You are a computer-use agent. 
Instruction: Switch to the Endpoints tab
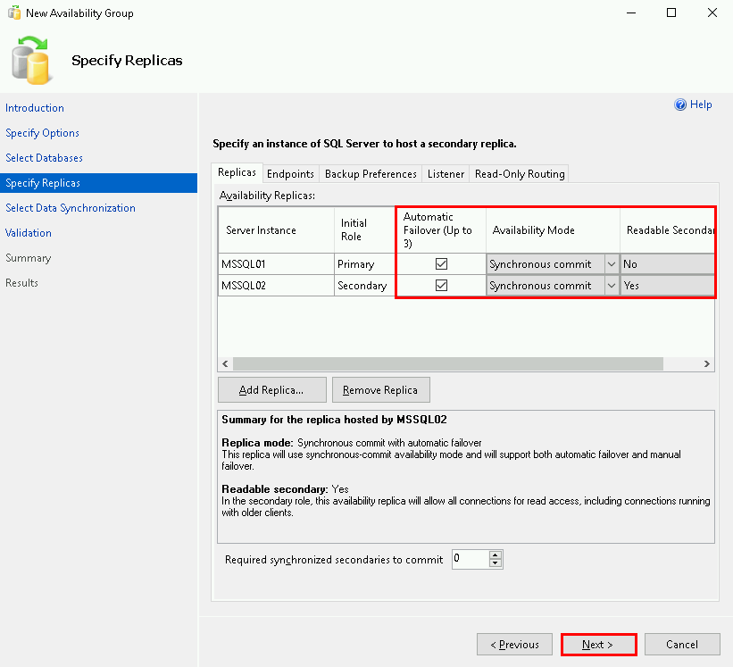pos(290,174)
